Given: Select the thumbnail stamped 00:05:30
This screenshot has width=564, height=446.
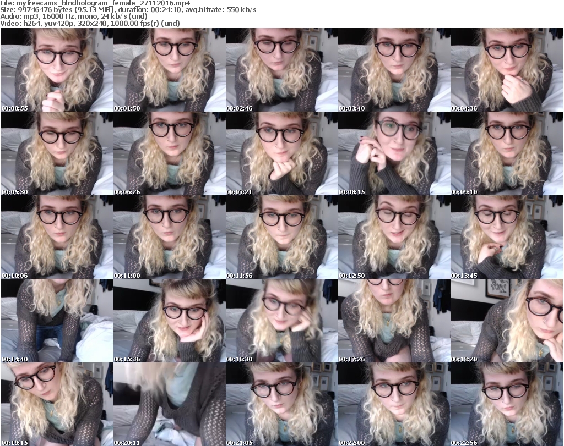Looking at the screenshot, I should [x=57, y=153].
